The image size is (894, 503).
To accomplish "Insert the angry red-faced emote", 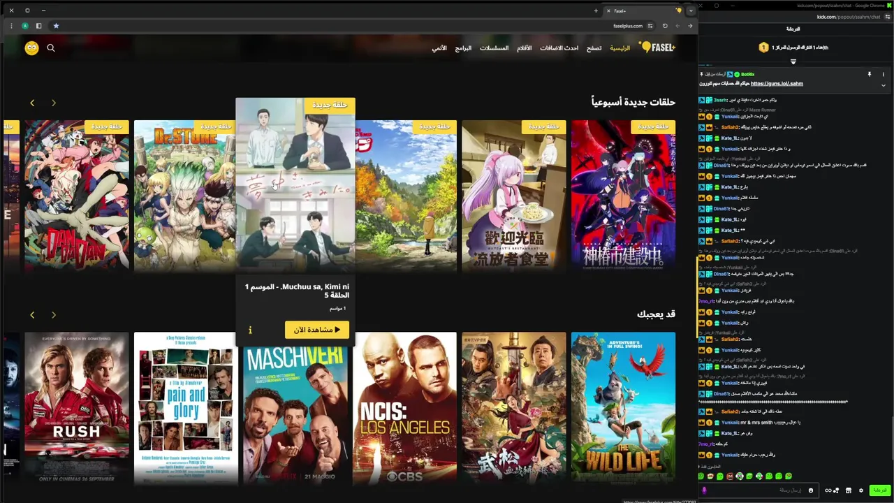I will click(730, 476).
